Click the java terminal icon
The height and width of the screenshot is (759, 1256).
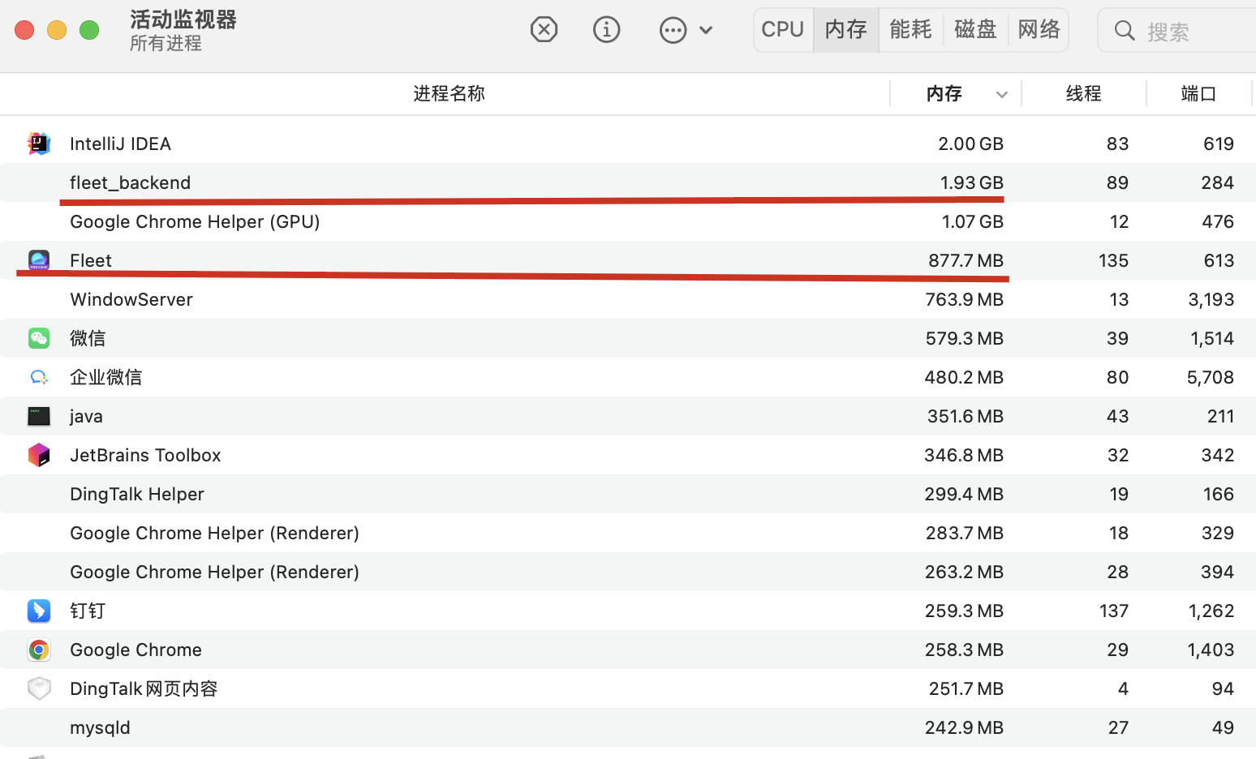click(39, 416)
